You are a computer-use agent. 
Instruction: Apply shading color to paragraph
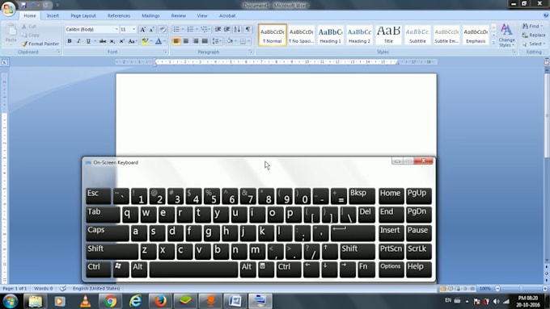[x=230, y=41]
